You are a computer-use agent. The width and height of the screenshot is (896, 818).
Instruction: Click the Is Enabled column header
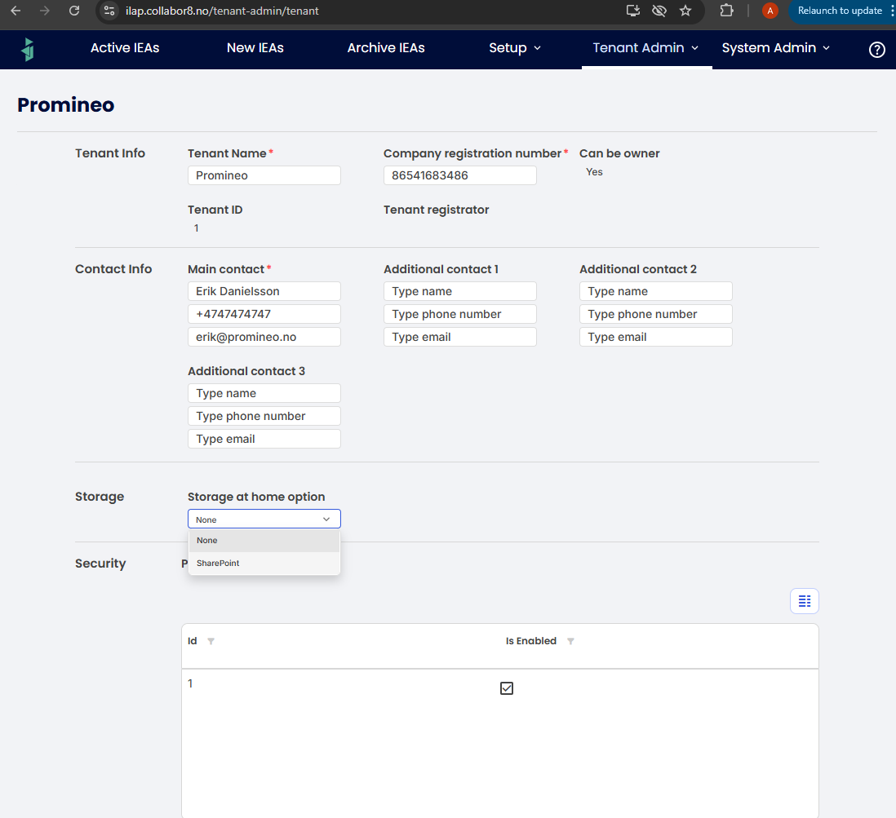(531, 641)
